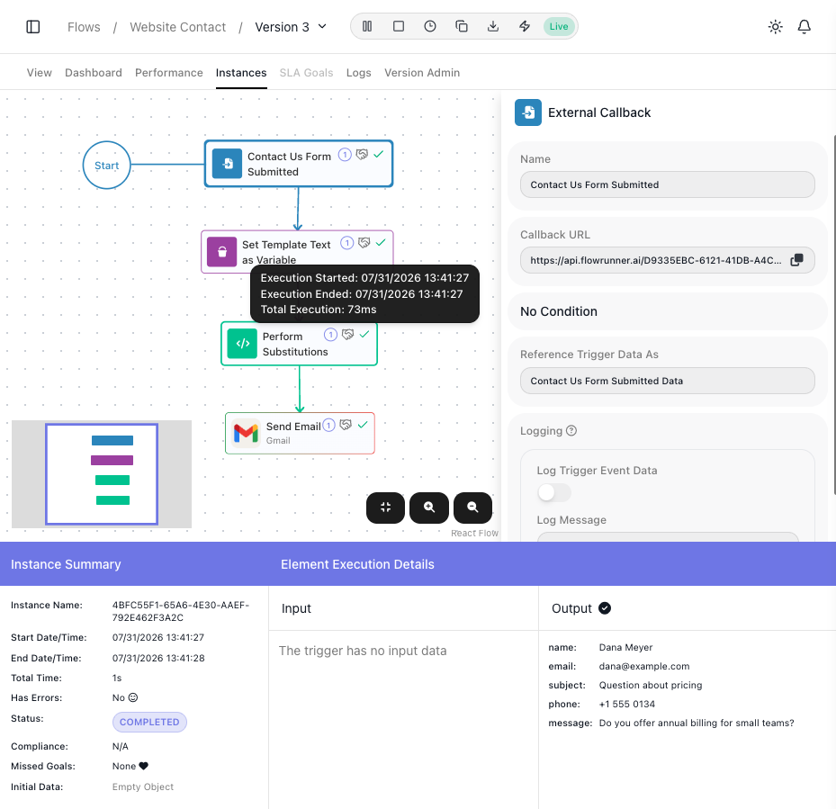Screen dimensions: 836x809
Task: Switch to the Performance tab
Action: click(168, 73)
